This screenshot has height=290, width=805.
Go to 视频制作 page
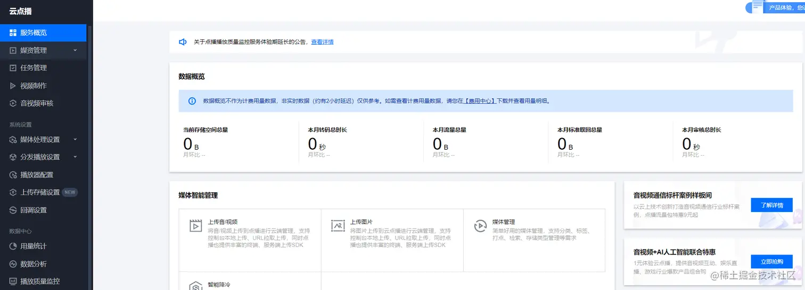(x=43, y=86)
